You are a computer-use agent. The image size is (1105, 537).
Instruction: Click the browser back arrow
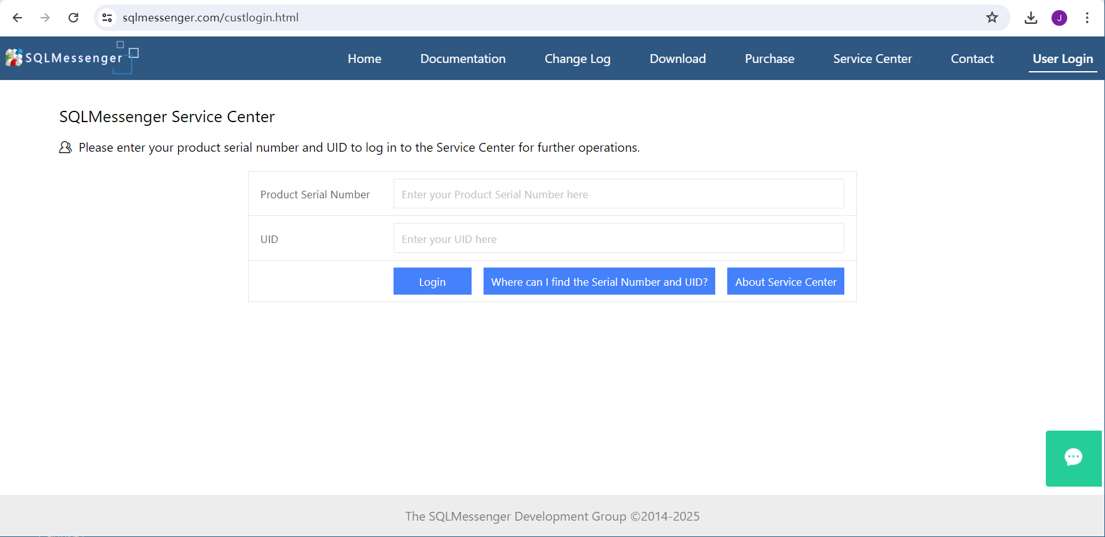pos(18,18)
